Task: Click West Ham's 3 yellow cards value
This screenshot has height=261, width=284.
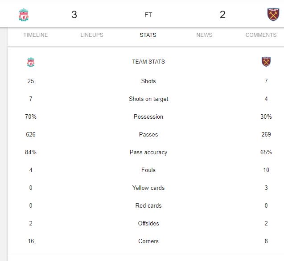Action: tap(266, 188)
